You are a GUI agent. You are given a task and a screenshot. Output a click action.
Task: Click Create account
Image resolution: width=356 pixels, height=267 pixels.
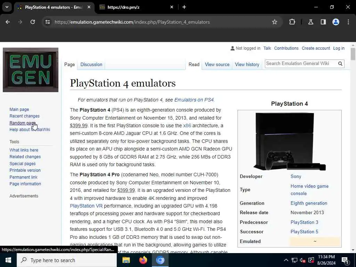point(316,48)
